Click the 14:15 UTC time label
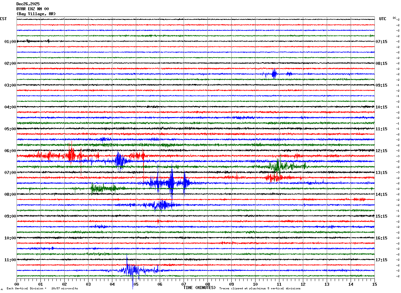Image resolution: width=401 pixels, height=293 pixels. 381,194
